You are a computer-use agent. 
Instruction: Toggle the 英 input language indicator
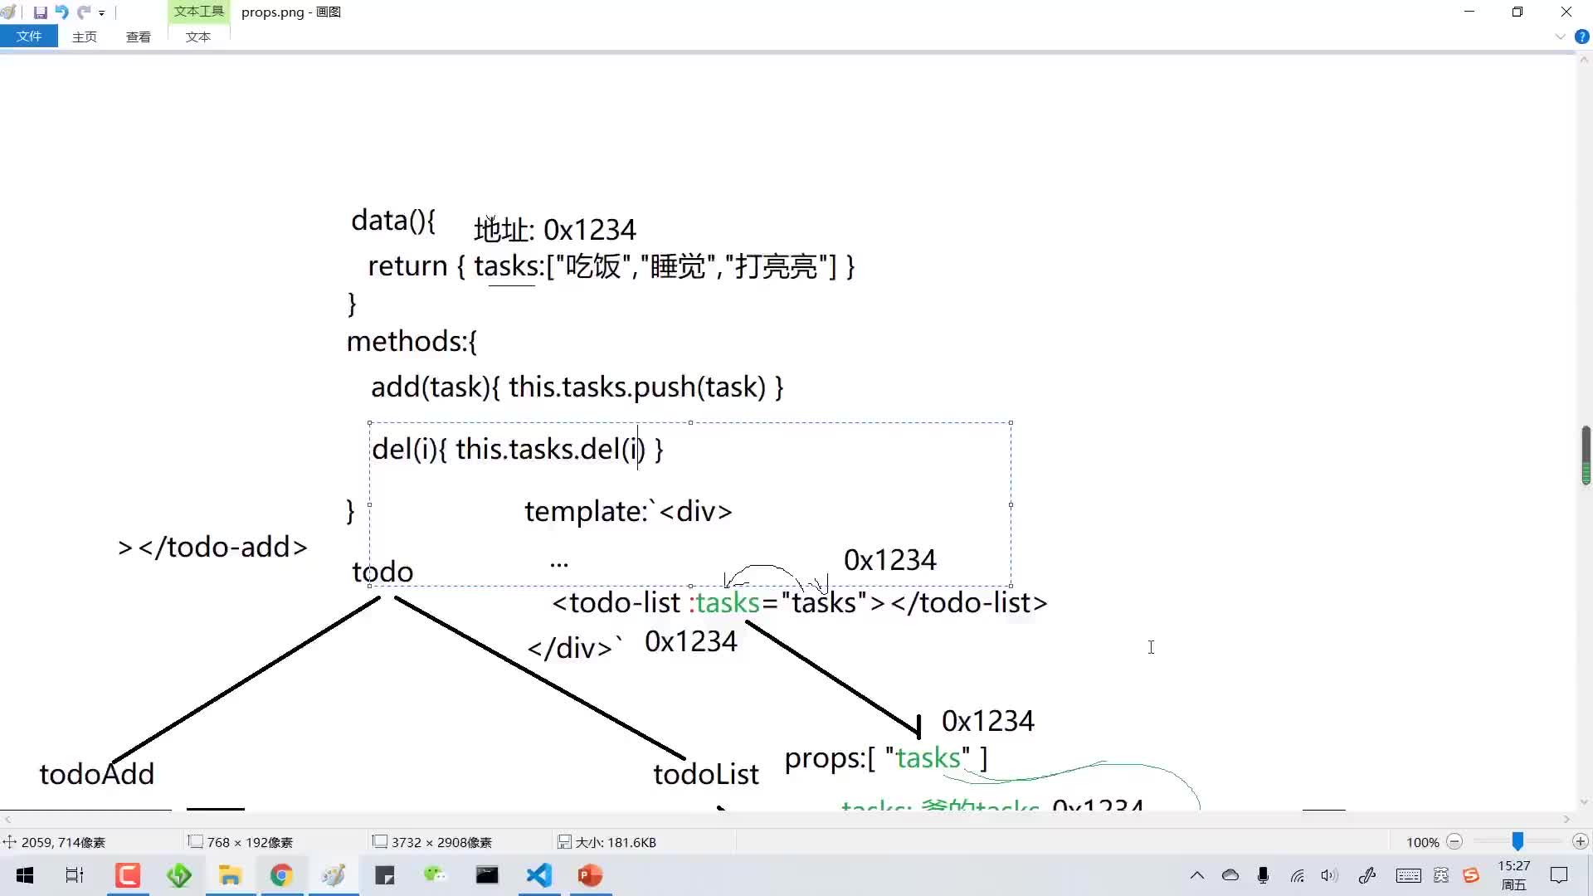coord(1441,875)
